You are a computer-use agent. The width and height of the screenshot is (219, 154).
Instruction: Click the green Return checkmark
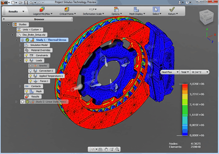tap(172, 9)
